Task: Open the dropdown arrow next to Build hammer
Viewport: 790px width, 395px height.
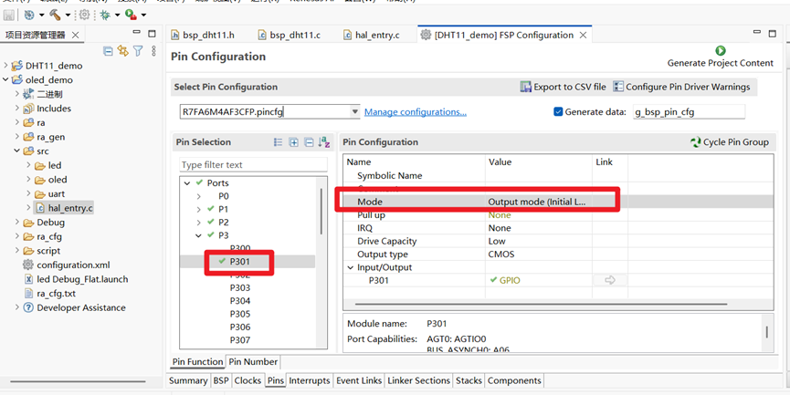Action: (68, 16)
